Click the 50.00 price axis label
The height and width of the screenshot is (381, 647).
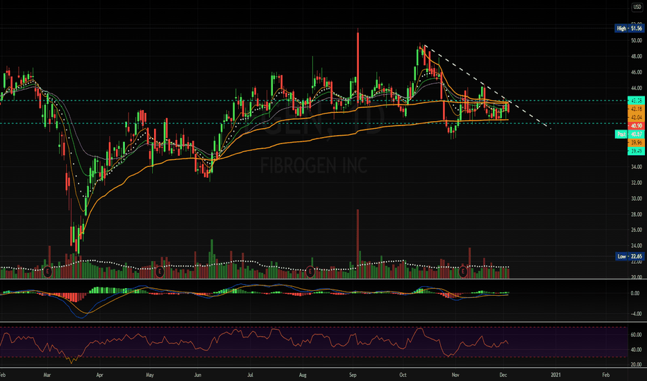click(637, 40)
